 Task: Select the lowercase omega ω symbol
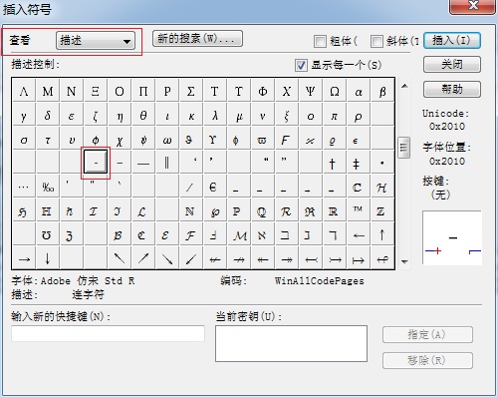tap(167, 139)
